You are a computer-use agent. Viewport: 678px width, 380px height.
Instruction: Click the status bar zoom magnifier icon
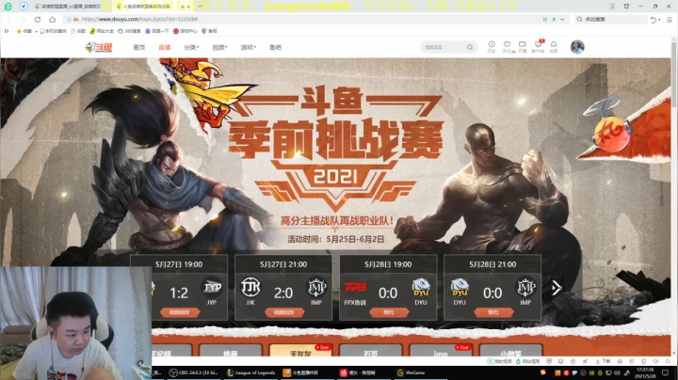click(668, 361)
